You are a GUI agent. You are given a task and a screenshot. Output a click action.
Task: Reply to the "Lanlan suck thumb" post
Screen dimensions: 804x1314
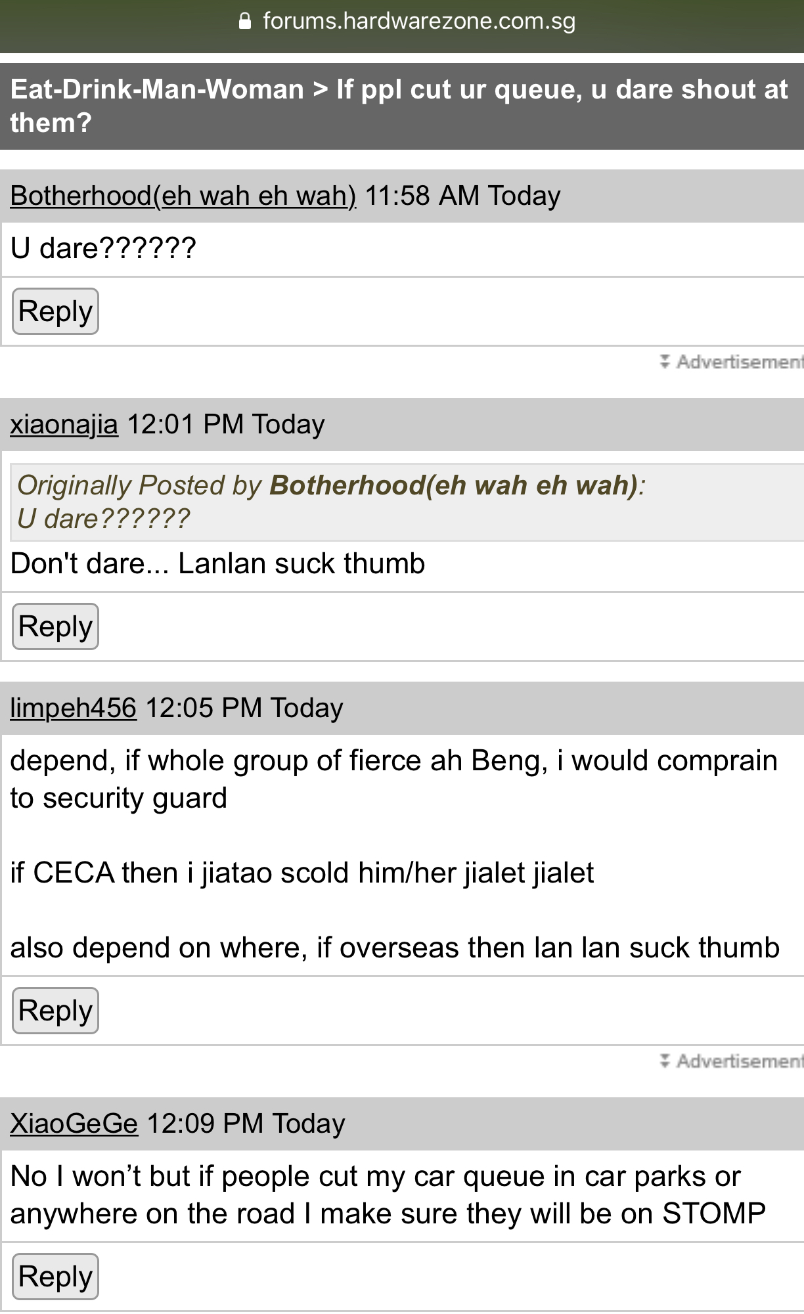tap(56, 626)
